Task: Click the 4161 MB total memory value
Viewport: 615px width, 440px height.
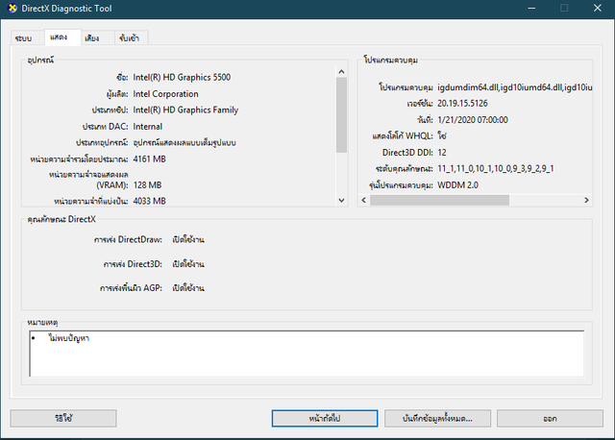Action: coord(150,159)
